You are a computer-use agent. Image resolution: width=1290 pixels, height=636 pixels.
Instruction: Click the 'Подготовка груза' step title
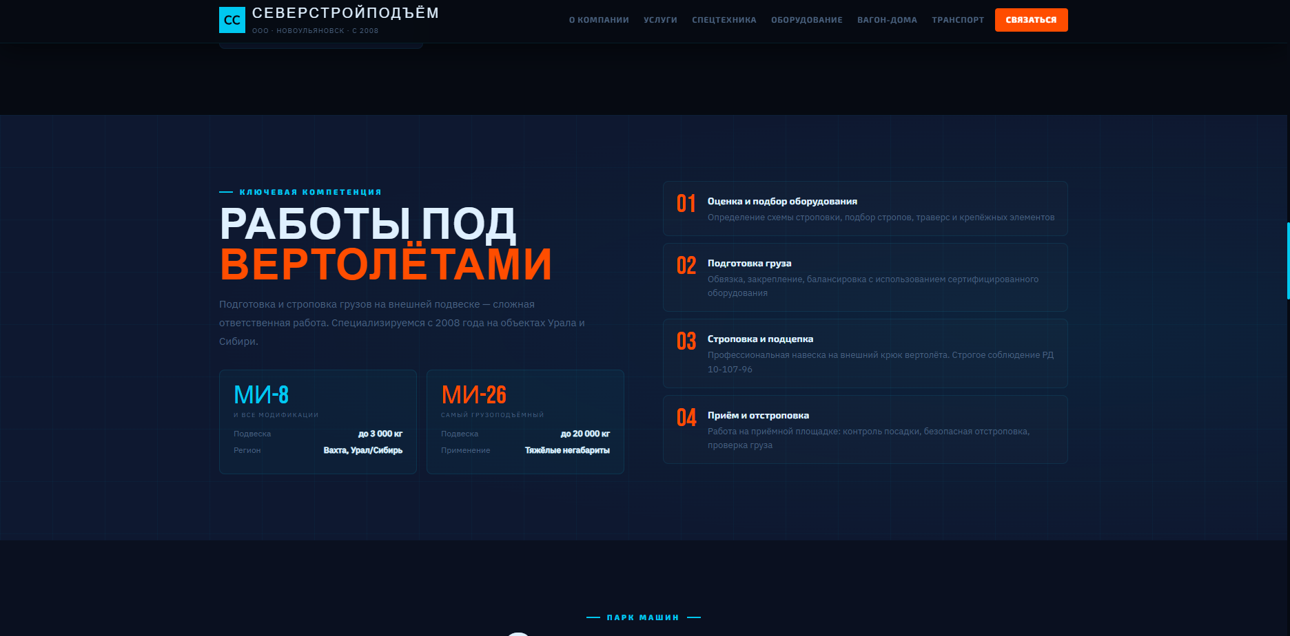tap(749, 264)
